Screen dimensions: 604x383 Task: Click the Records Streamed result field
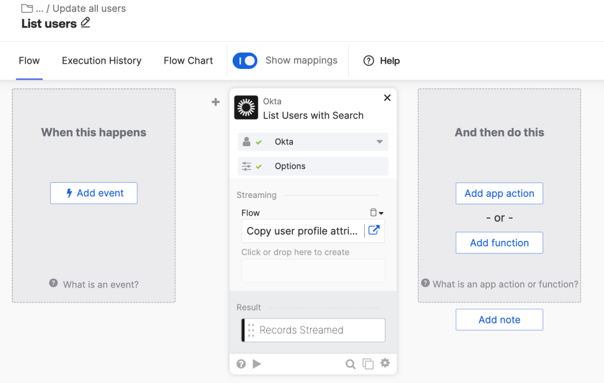pyautogui.click(x=313, y=330)
